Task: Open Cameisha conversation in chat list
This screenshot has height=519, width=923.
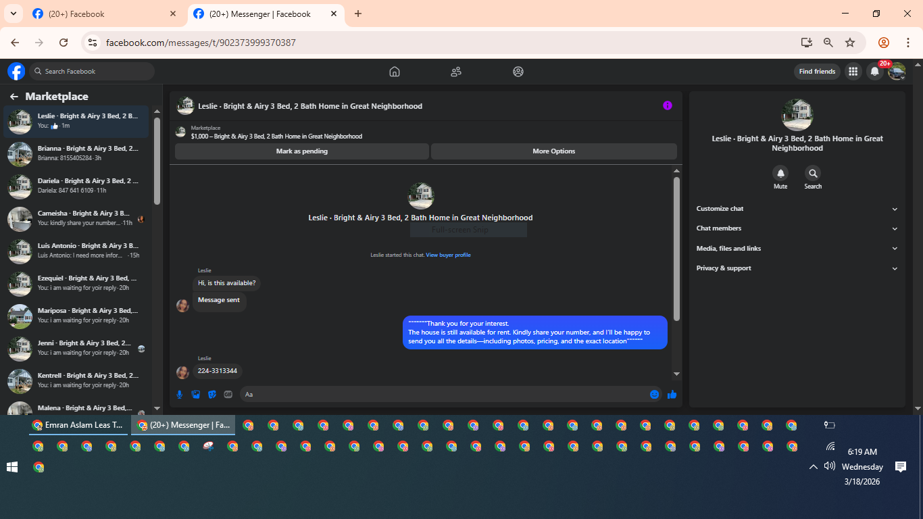Action: (76, 219)
